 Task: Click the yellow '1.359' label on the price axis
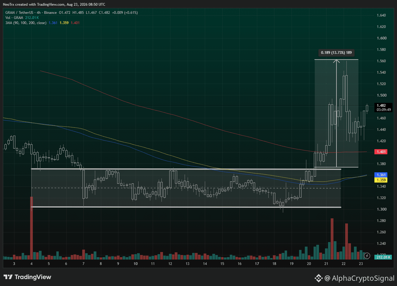tap(381, 180)
